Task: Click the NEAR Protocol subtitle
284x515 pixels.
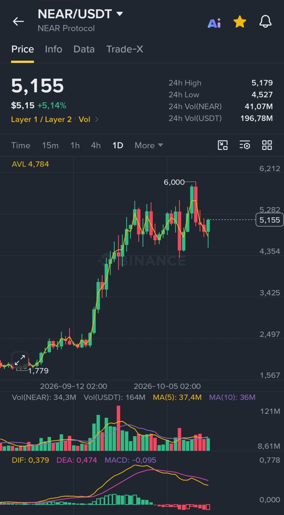Action: click(66, 28)
